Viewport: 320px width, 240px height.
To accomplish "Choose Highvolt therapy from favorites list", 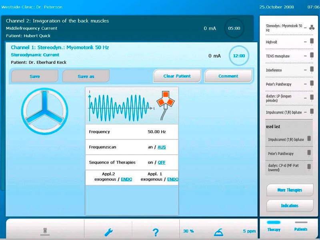I will 272,42.
